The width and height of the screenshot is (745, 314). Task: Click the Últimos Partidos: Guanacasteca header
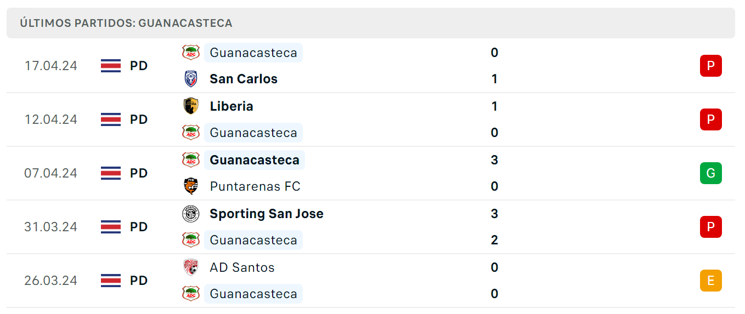coord(126,23)
